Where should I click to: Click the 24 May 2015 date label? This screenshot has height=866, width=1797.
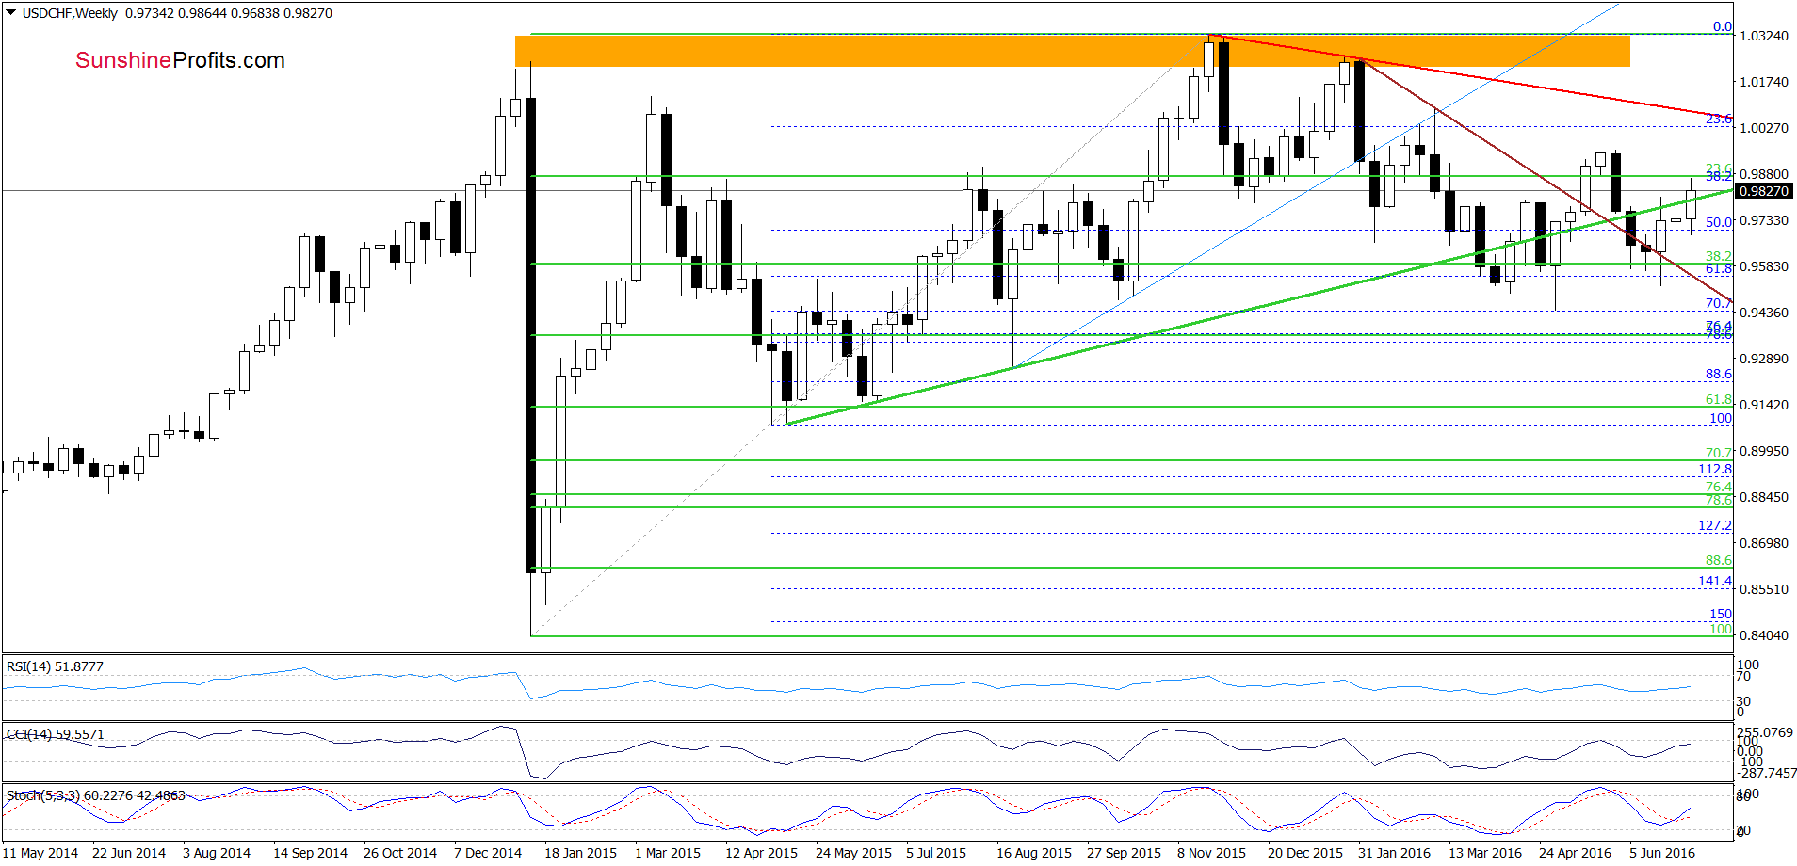(x=853, y=853)
